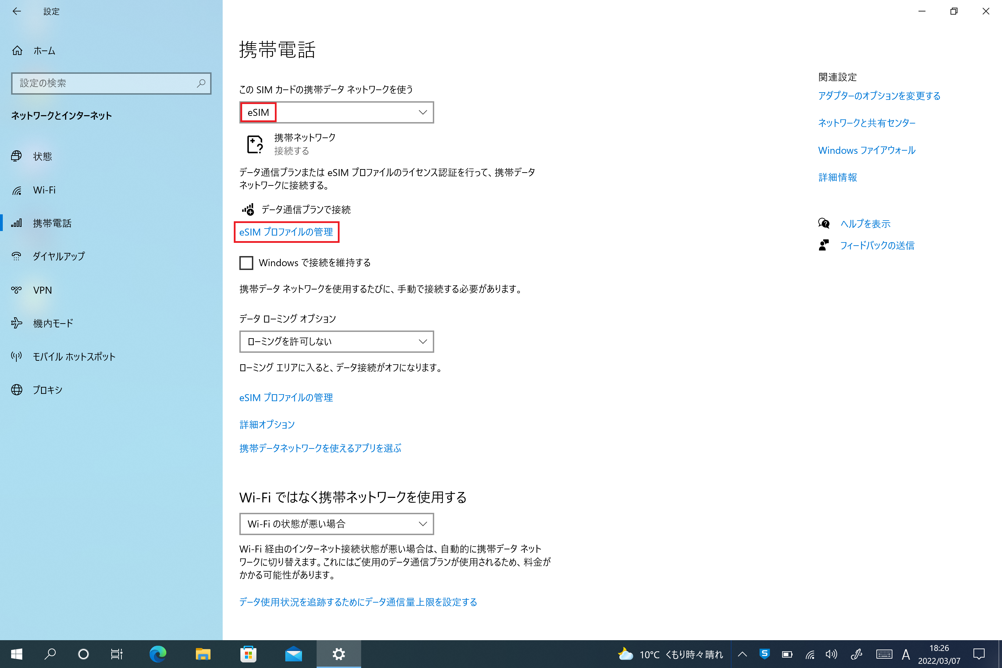Open Task View on the taskbar
This screenshot has height=668, width=1002.
(x=117, y=654)
